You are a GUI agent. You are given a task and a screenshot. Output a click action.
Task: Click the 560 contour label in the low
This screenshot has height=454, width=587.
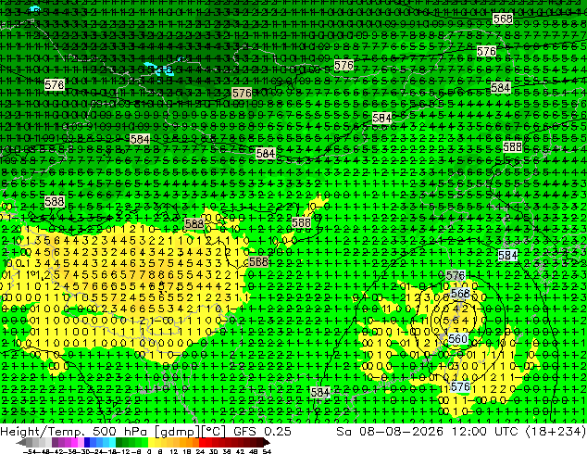[457, 339]
